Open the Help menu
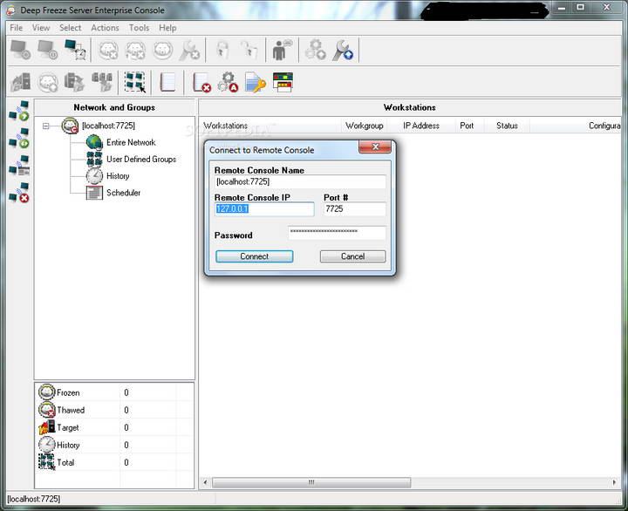 (167, 28)
